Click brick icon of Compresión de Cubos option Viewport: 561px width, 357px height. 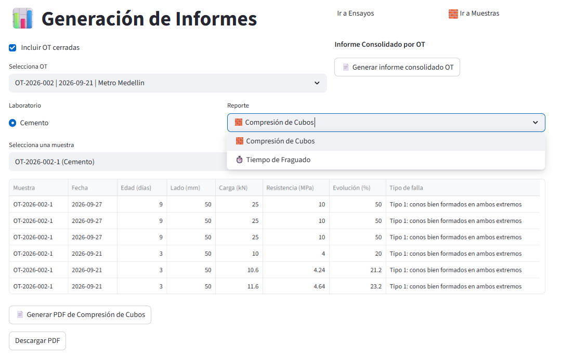click(x=240, y=141)
